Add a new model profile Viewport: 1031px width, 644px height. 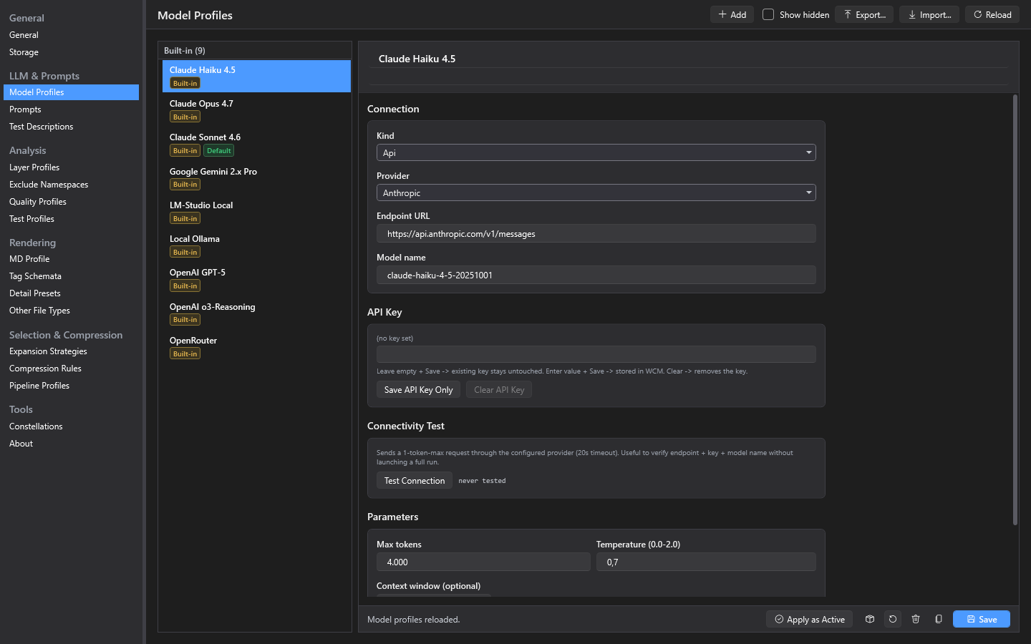click(732, 14)
